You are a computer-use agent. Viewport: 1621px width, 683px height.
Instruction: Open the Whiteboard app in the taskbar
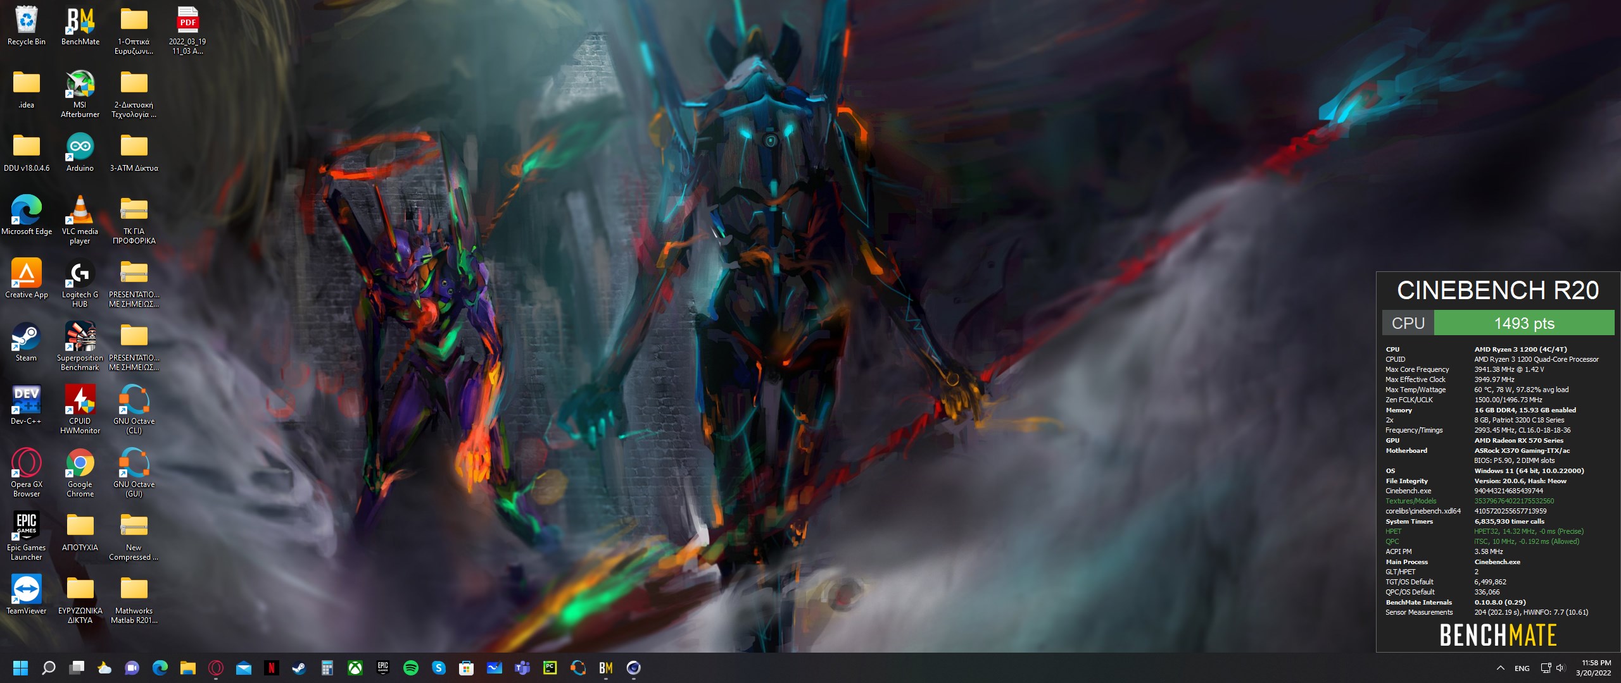pyautogui.click(x=495, y=668)
